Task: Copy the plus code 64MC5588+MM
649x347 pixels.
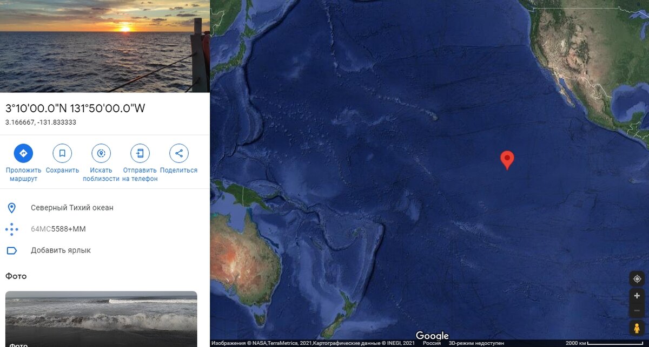Action: click(x=58, y=229)
